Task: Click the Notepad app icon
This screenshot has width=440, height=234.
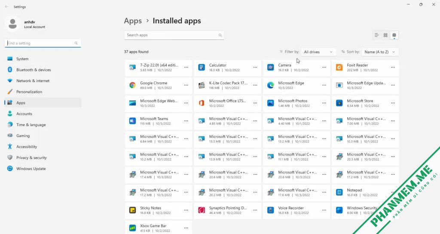Action: (x=339, y=192)
